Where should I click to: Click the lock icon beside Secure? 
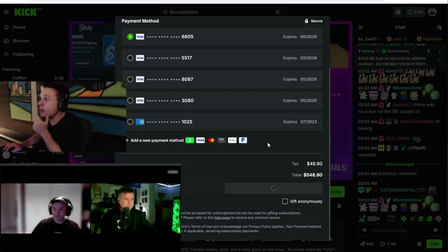pos(307,21)
